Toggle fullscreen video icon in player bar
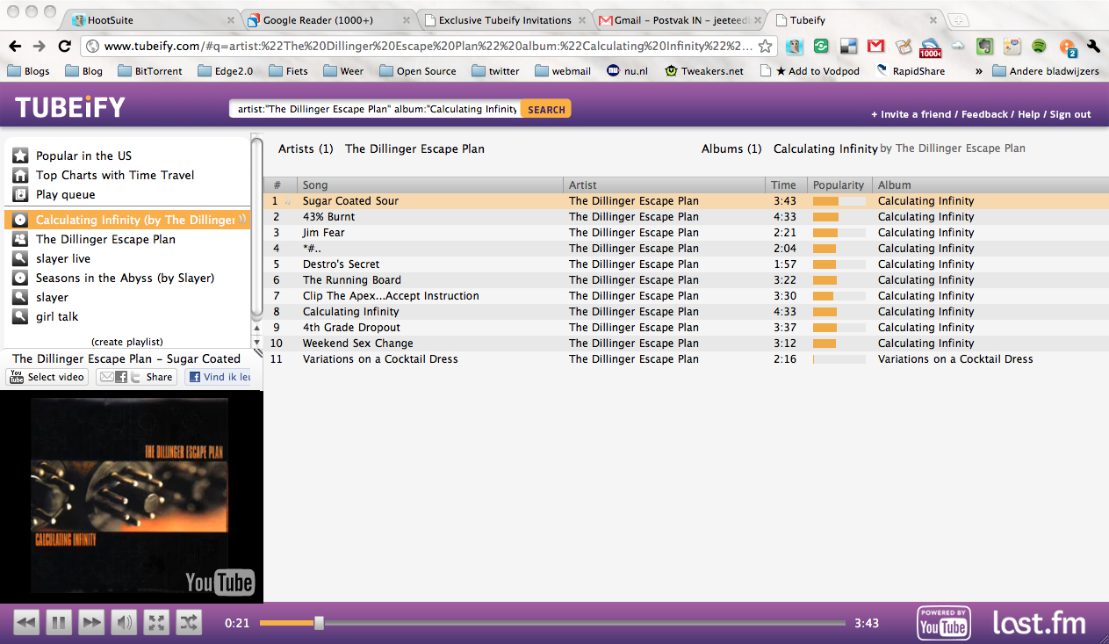This screenshot has width=1109, height=644. (x=156, y=623)
